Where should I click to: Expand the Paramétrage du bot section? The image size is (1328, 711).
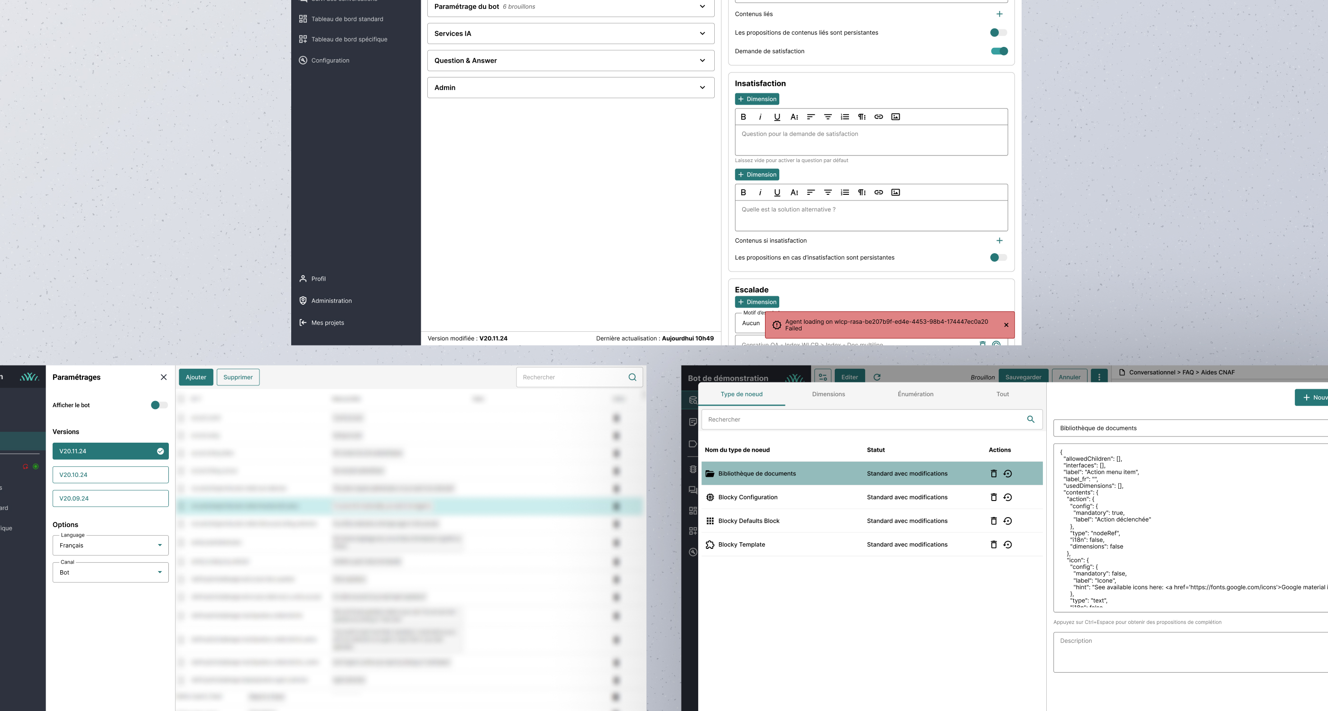(x=571, y=7)
